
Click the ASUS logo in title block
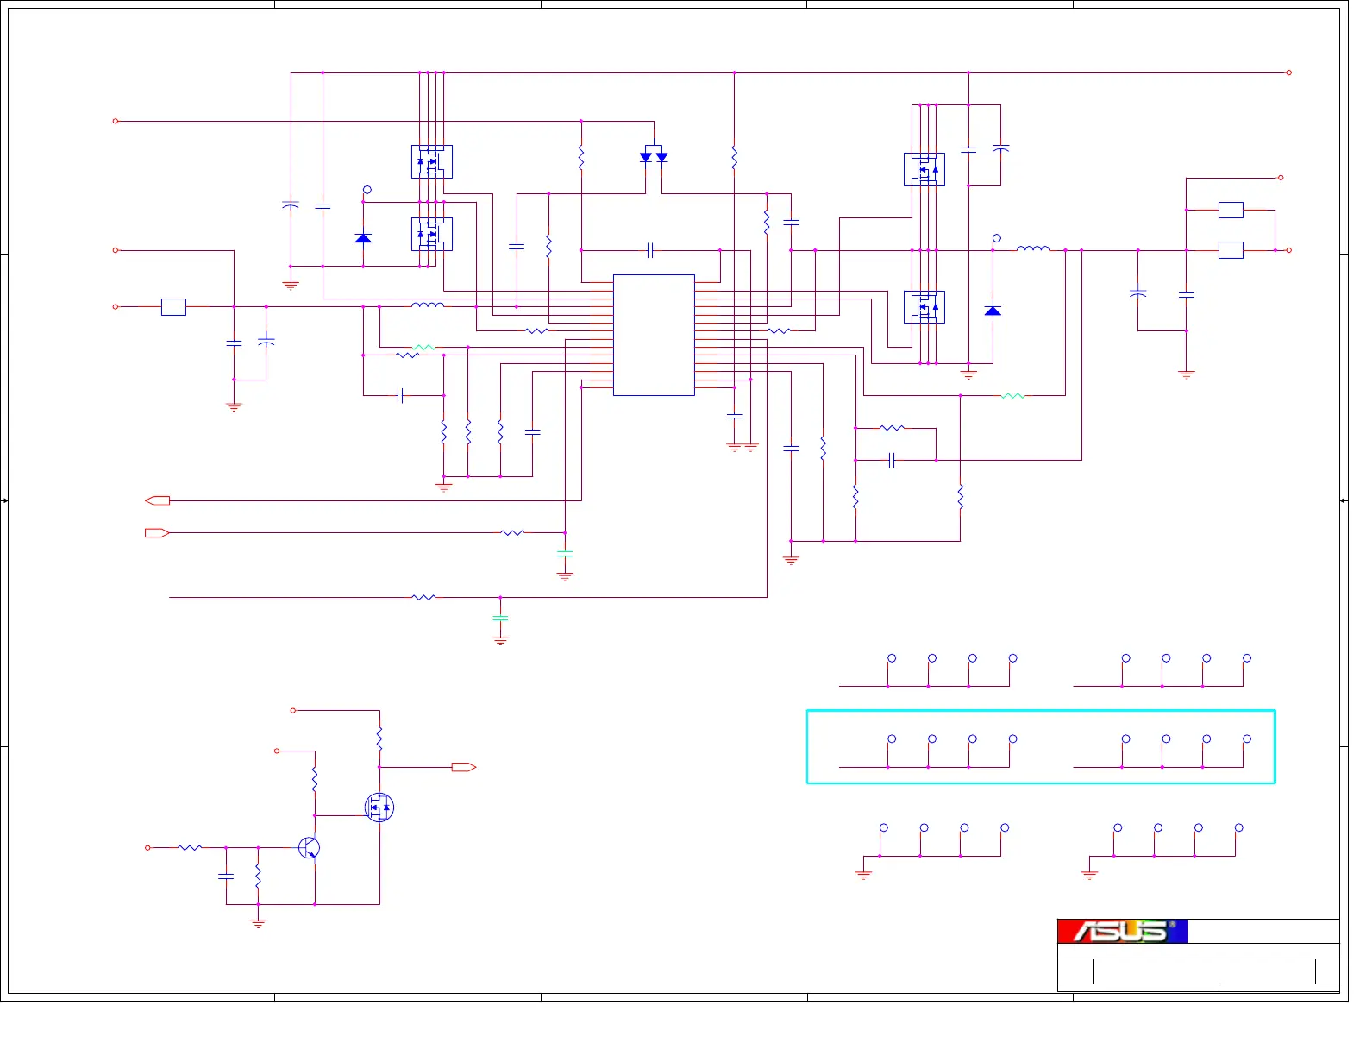1122,931
